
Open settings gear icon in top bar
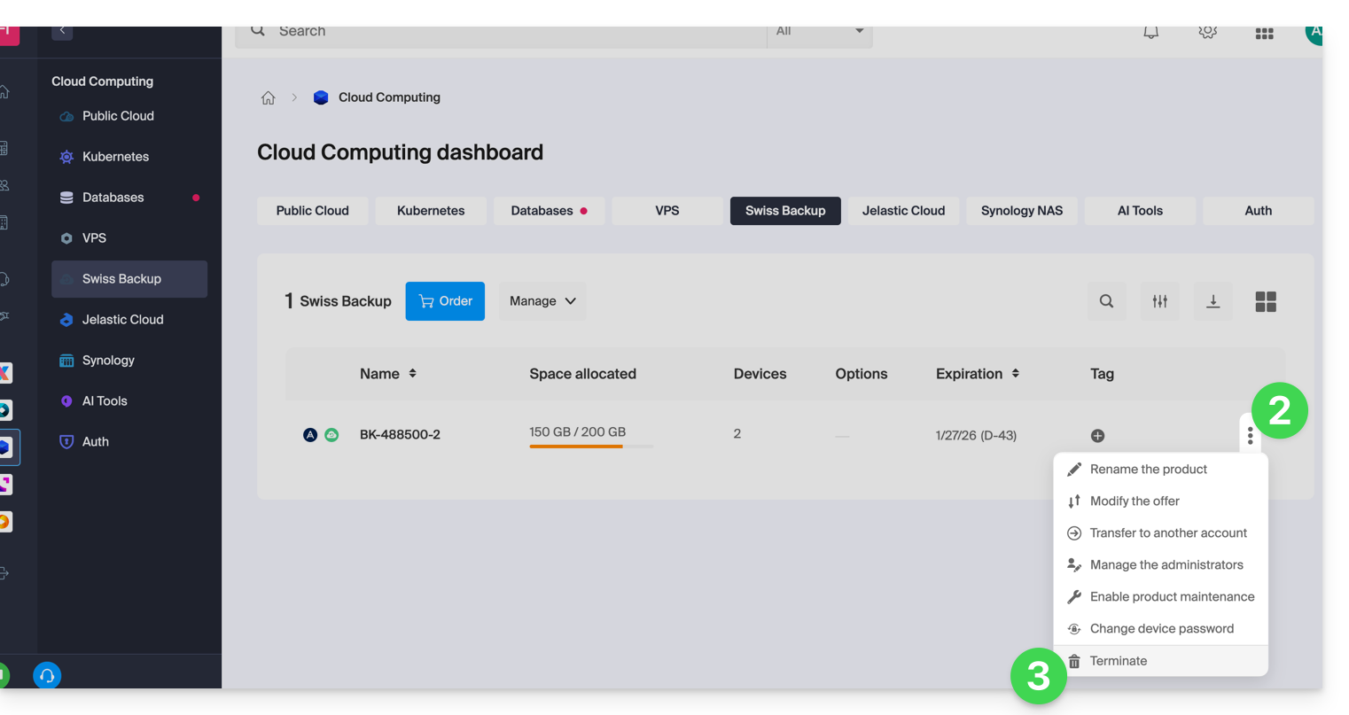point(1207,32)
